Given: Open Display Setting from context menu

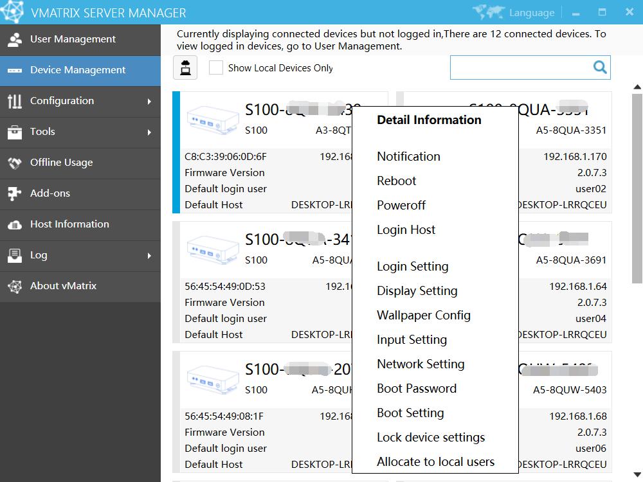Looking at the screenshot, I should click(417, 291).
